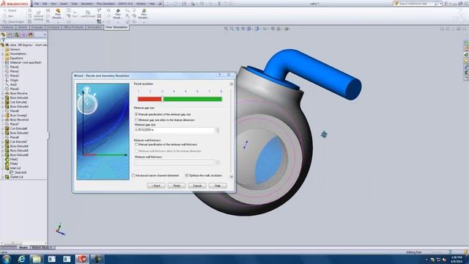Set result resolution to level 1 on slider
Viewport: 469px width, 264px height.
[x=139, y=99]
